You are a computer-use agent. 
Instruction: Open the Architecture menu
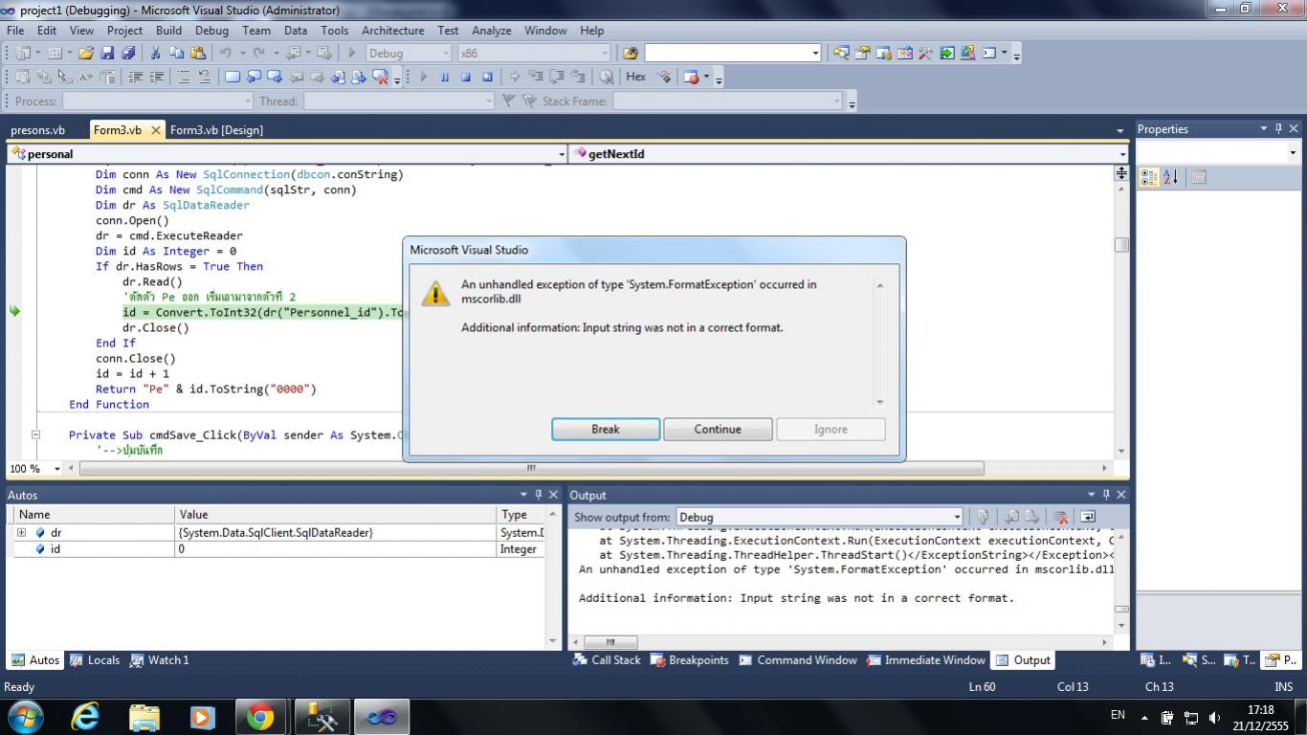point(392,31)
